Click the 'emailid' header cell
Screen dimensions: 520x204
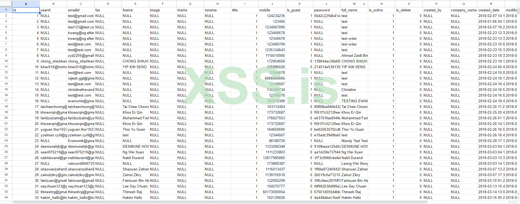(81, 10)
